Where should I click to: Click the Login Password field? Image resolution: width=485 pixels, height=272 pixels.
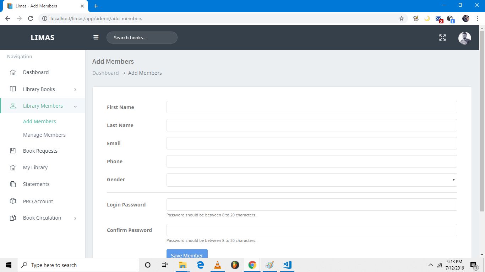pos(312,205)
